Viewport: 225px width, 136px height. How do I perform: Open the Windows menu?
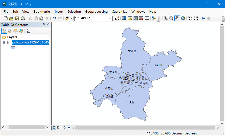point(138,11)
